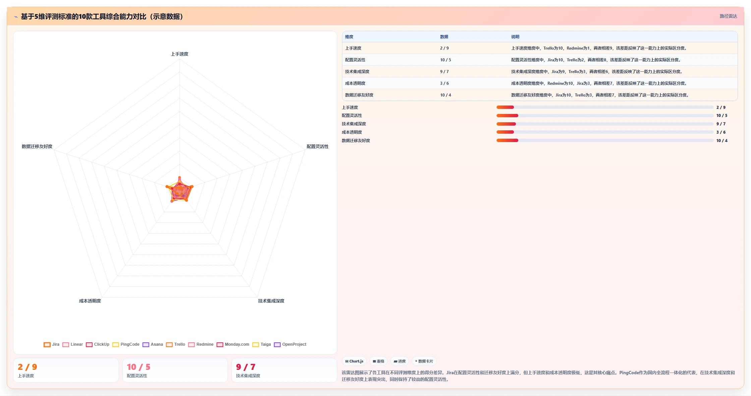Click the 数据 column header
The image size is (751, 396).
pos(444,37)
